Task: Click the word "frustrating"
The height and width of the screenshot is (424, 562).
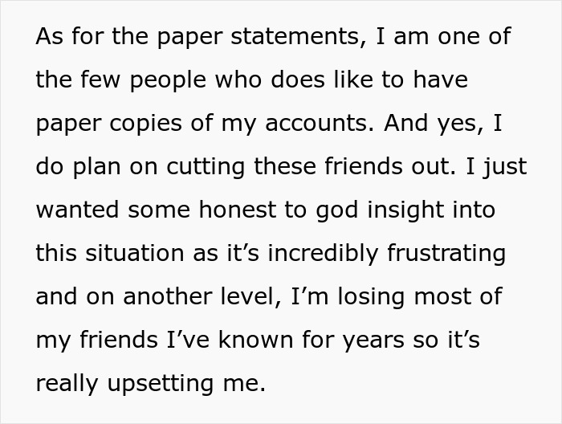Action: [x=446, y=254]
